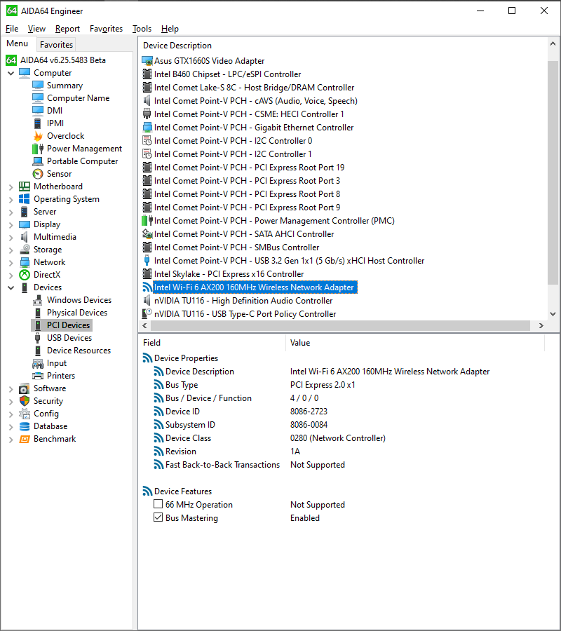561x631 pixels.
Task: Click the Storage drive icon
Action: click(25, 250)
